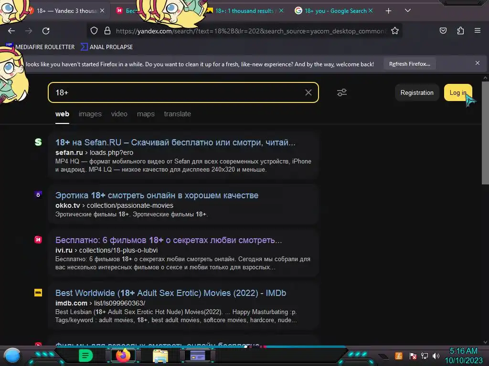Switch to '18+: 1 thousand results' tab
The height and width of the screenshot is (366, 489).
tap(244, 11)
